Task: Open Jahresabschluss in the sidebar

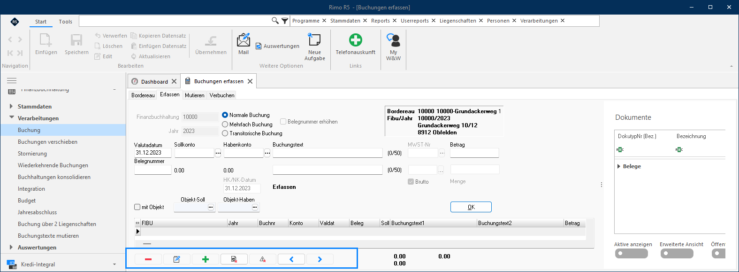Action: point(37,212)
